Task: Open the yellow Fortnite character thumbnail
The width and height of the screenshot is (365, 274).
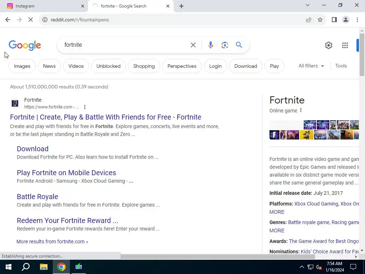Action: (306, 135)
